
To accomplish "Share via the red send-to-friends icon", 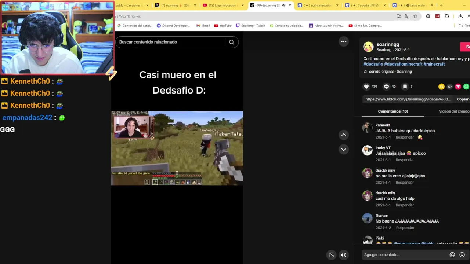I will click(458, 87).
